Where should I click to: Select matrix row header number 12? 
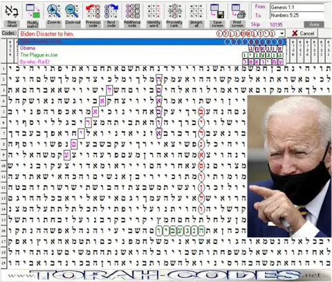pyautogui.click(x=3, y=187)
